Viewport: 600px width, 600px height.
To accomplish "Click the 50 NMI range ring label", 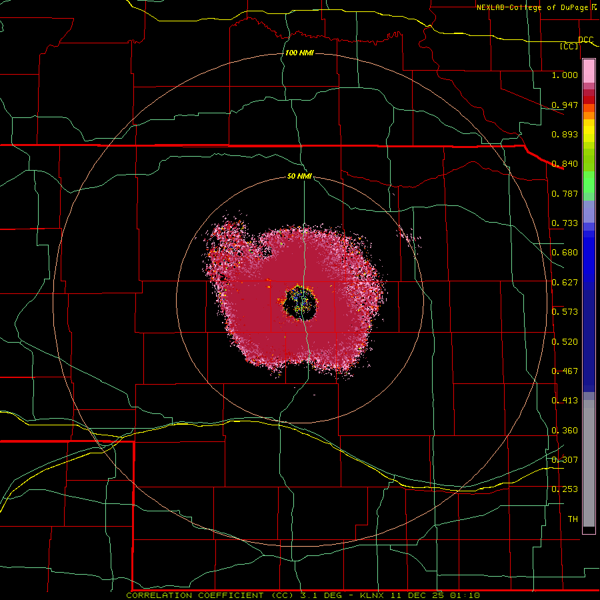I will pos(299,176).
